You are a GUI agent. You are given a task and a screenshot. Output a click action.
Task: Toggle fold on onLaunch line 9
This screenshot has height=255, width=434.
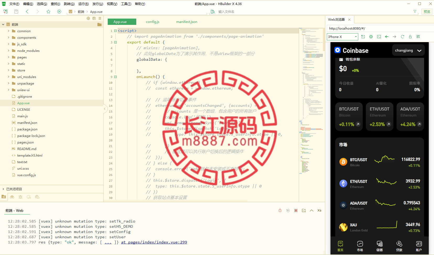pos(115,77)
